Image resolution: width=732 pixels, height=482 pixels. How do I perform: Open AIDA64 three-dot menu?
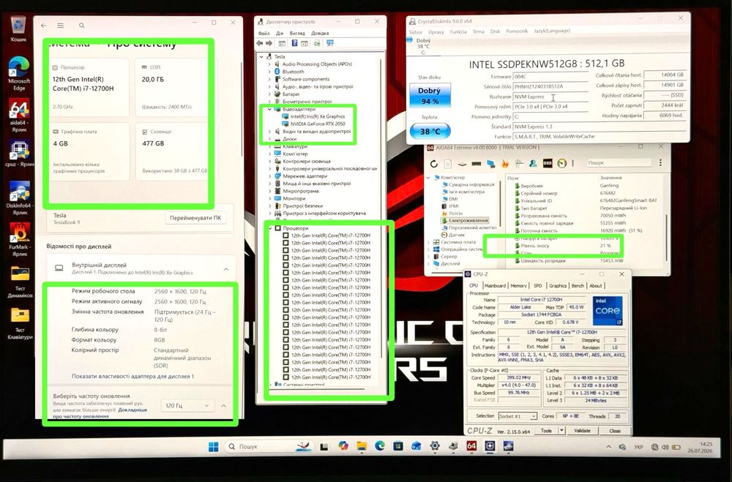point(660,163)
